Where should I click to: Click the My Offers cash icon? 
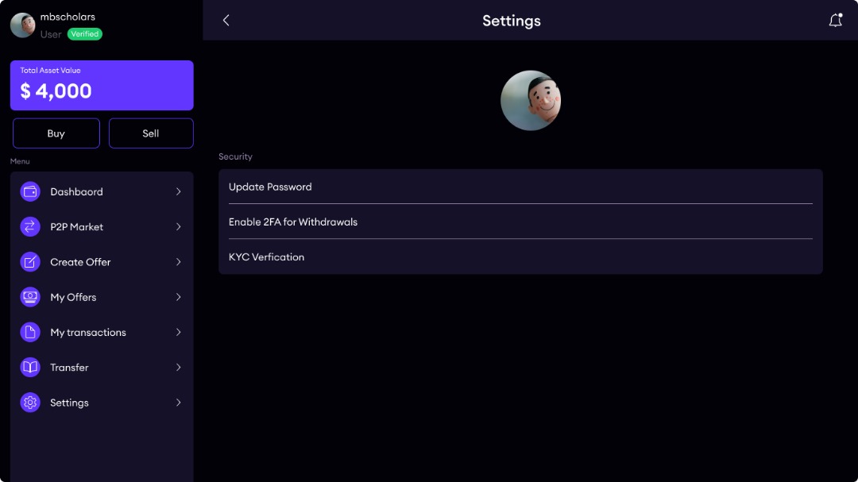click(30, 297)
